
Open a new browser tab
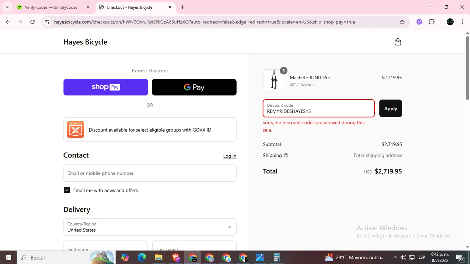coord(182,7)
